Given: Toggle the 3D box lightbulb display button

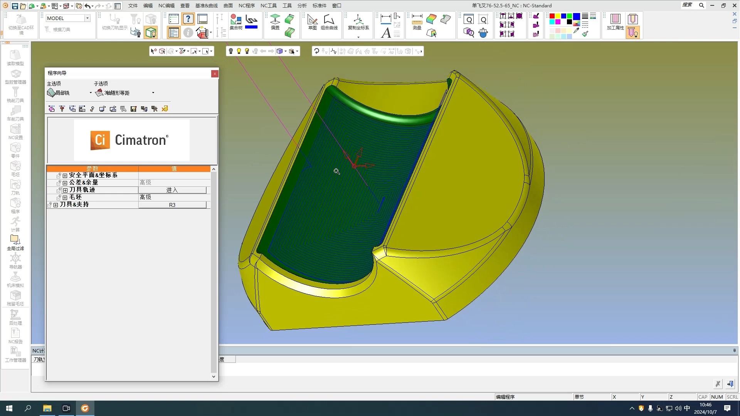Looking at the screenshot, I should coord(151,33).
